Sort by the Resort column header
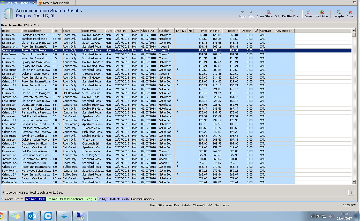Screen dimensions: 360x221 click(x=11, y=31)
